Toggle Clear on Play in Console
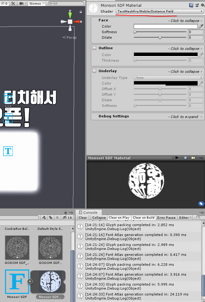 click(119, 217)
